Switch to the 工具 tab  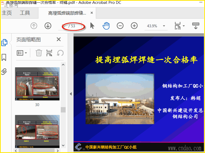coord(25,13)
